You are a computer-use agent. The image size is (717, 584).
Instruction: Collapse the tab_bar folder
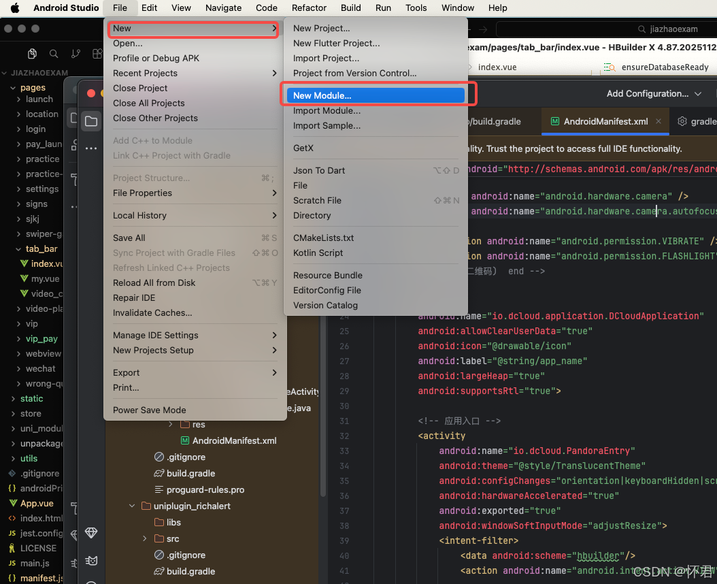tap(18, 249)
